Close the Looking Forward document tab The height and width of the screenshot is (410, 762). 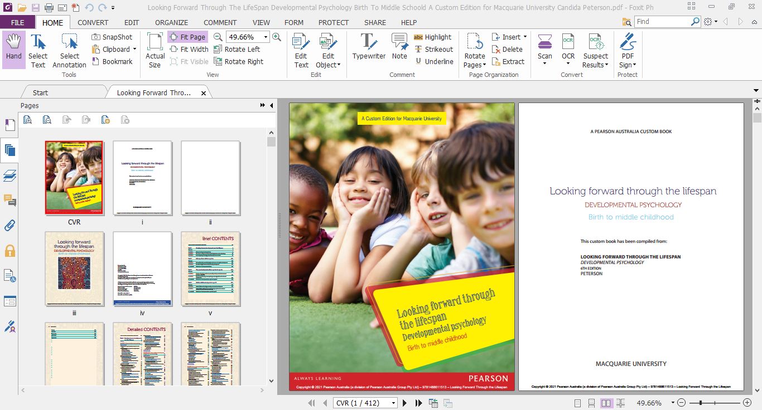[204, 93]
